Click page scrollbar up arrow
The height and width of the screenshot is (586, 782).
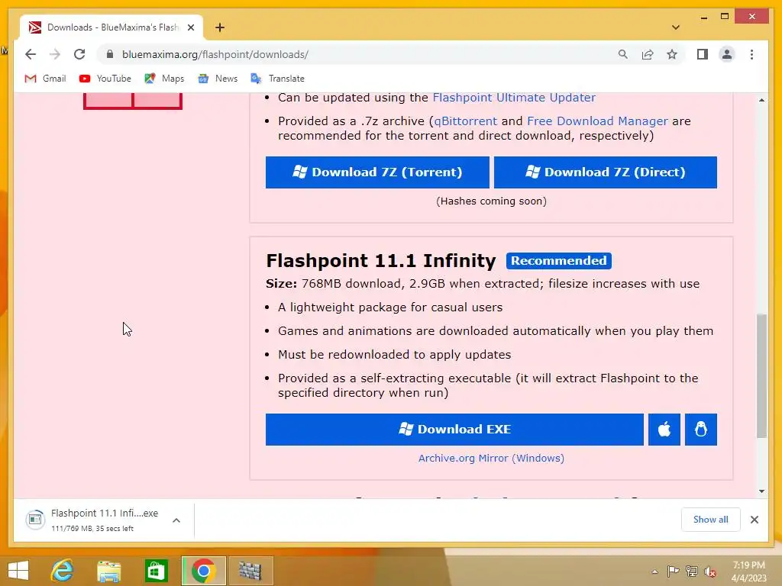click(761, 100)
